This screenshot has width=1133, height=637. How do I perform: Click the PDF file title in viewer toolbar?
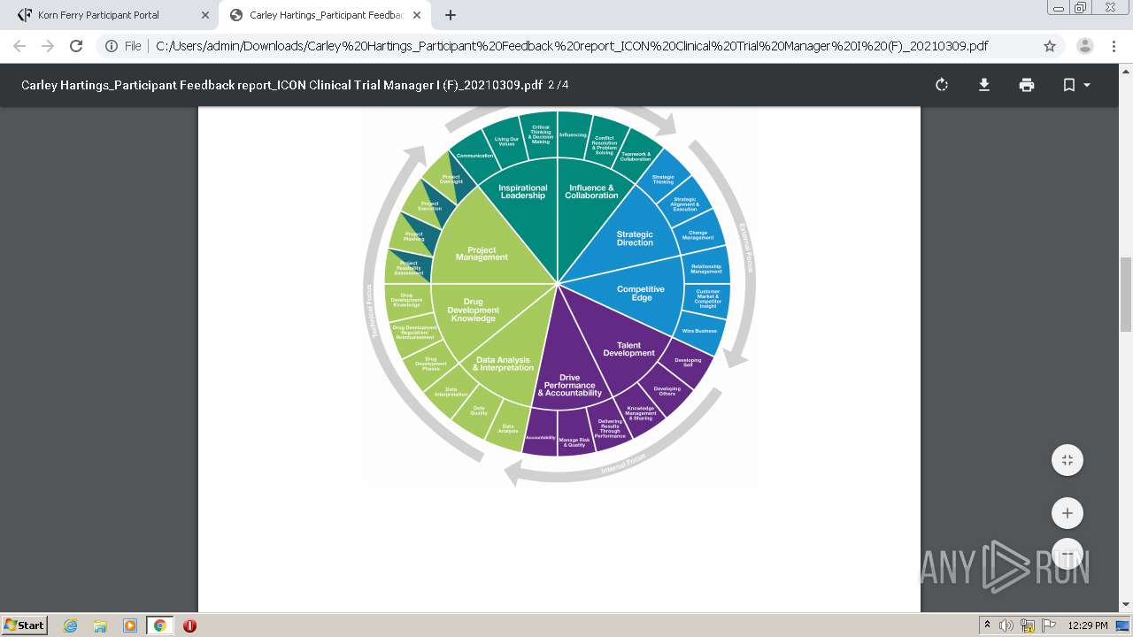(x=281, y=85)
